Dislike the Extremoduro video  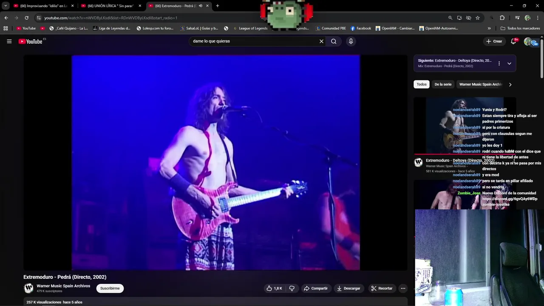292,288
